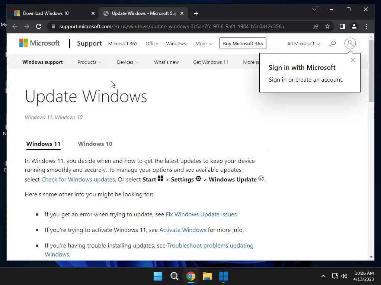Screen dimensions: 381x285
Task: Reload the page with the refresh icon
Action: click(39, 26)
